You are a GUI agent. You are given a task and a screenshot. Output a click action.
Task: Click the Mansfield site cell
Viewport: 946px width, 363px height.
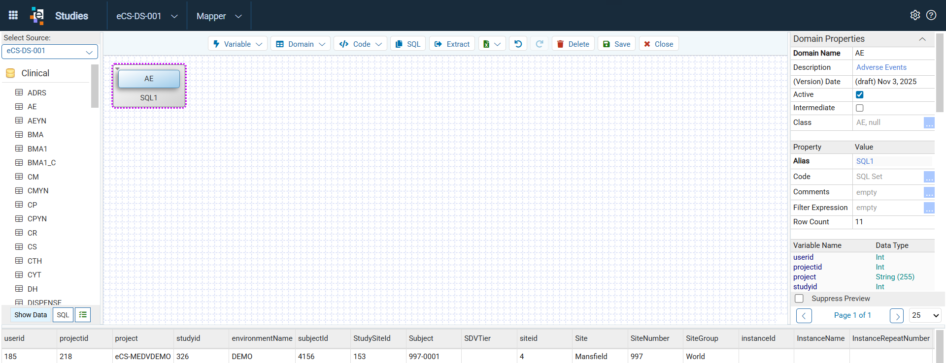(591, 357)
